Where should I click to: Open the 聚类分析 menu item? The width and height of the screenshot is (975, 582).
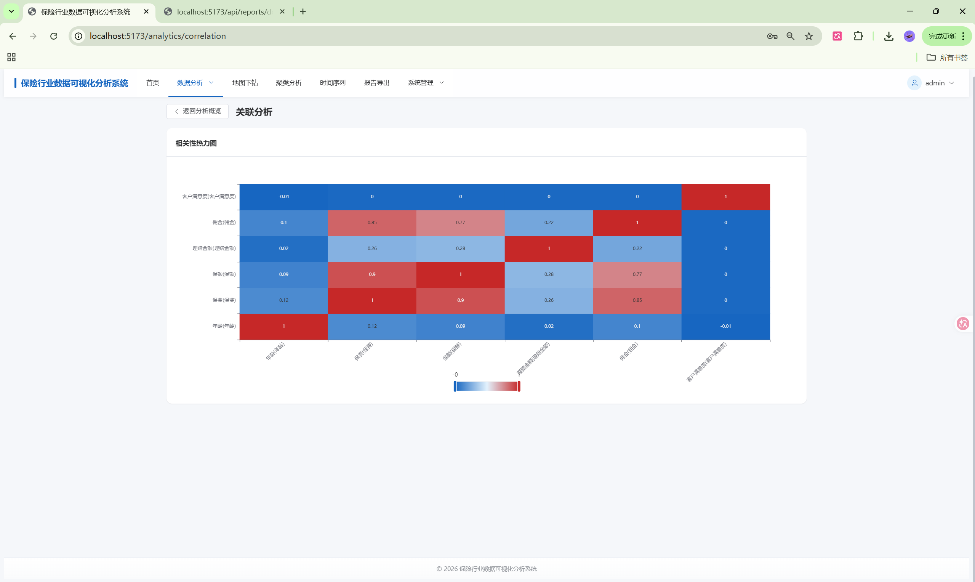click(288, 83)
